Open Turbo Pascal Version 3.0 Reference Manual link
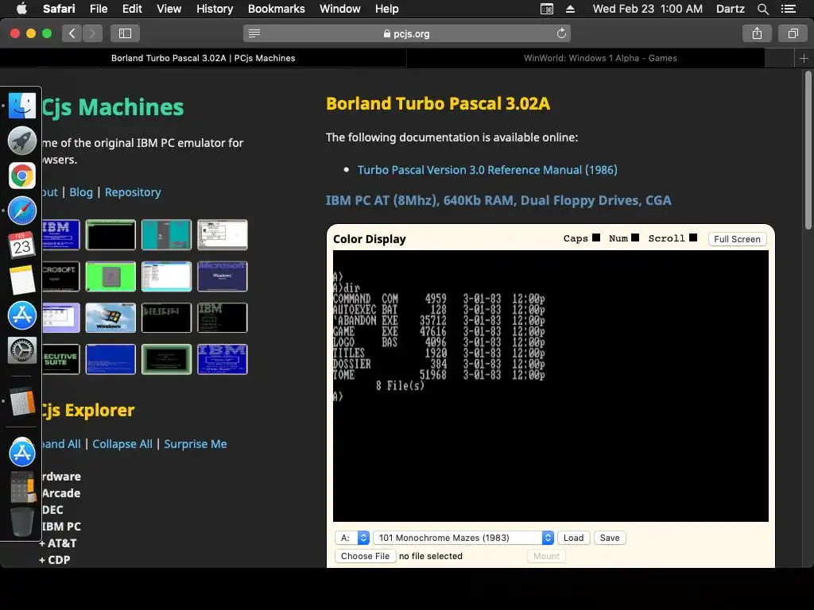 pos(487,170)
